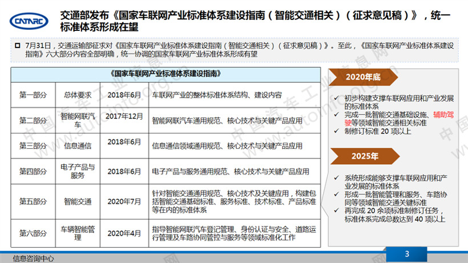Click the 电子产品与服务 cell
The height and width of the screenshot is (263, 468).
click(78, 172)
